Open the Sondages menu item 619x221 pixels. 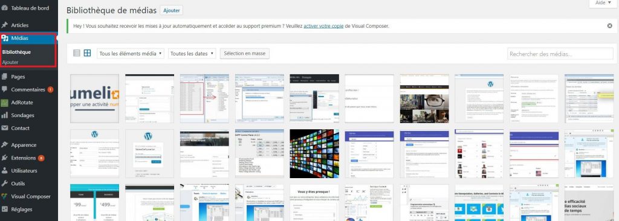click(22, 115)
